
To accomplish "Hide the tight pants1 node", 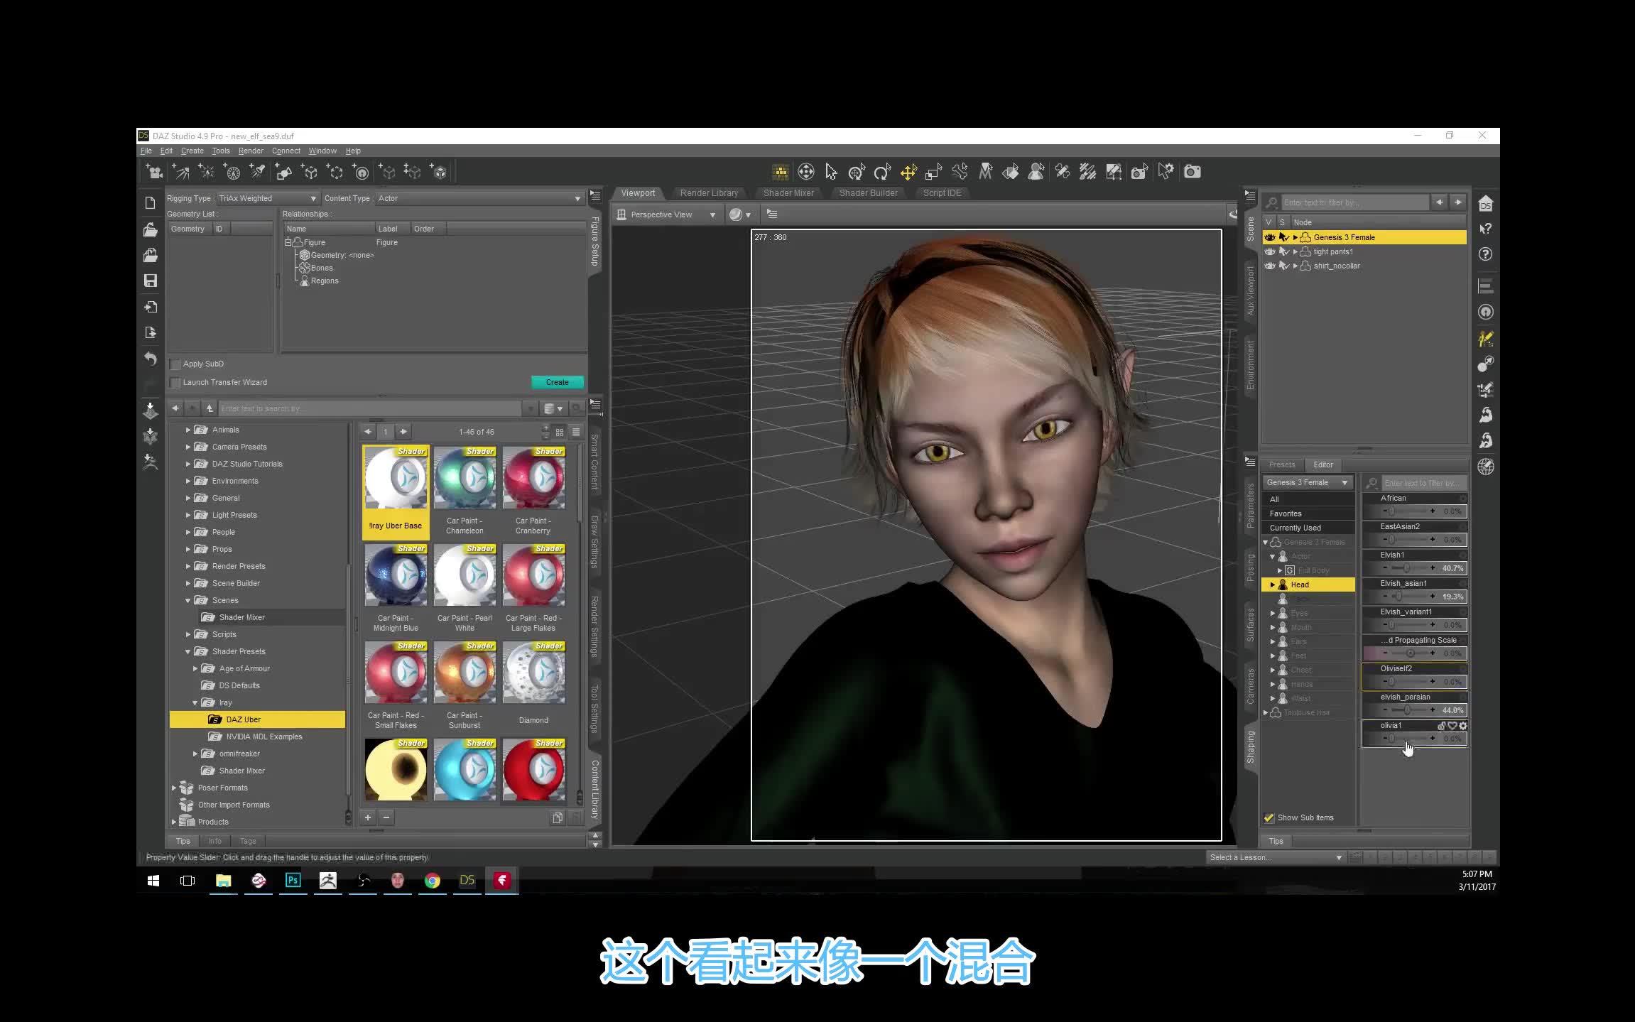I will (1271, 251).
